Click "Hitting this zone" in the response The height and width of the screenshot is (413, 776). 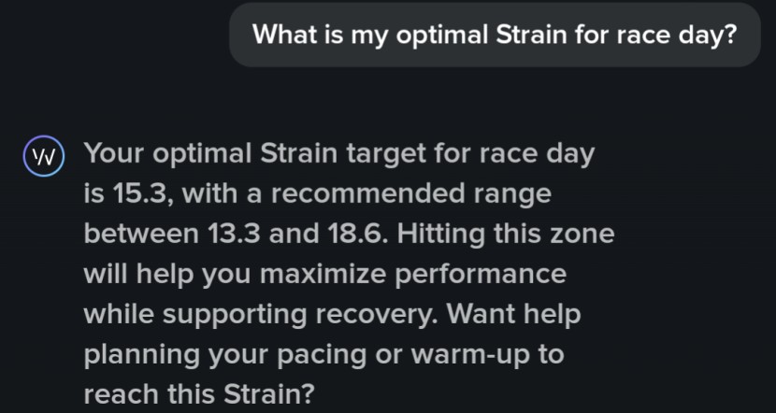(506, 235)
